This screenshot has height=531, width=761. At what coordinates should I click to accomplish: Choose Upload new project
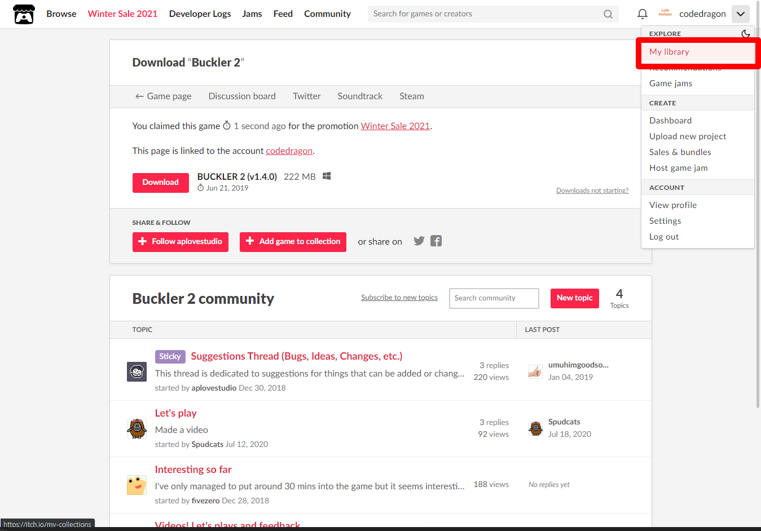(698, 136)
